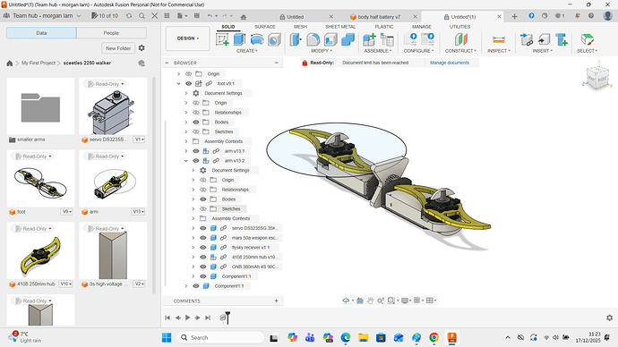This screenshot has height=347, width=618.
Task: Expand the arm v13:1 tree node
Action: point(186,151)
